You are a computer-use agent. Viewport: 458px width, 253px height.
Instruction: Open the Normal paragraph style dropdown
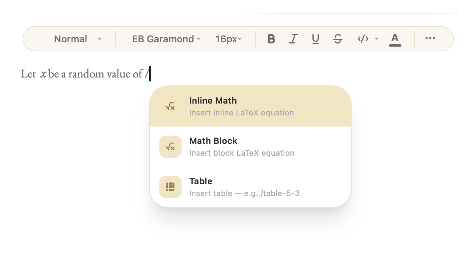tap(78, 39)
